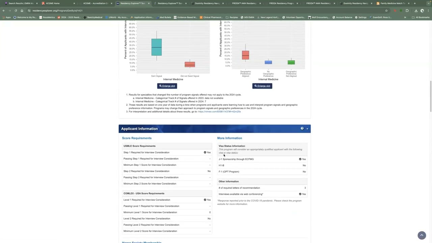Viewport: 432px width, 243px height.
Task: Close the ACGME Home tab
Action: pyautogui.click(x=74, y=3)
